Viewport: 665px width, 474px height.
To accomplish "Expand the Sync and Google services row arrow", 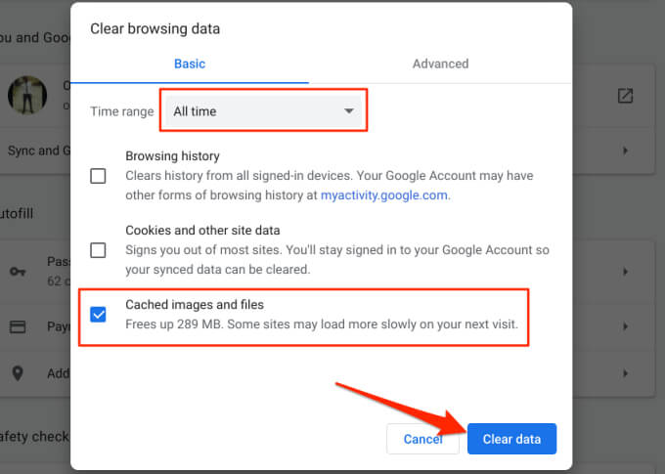I will (x=625, y=151).
